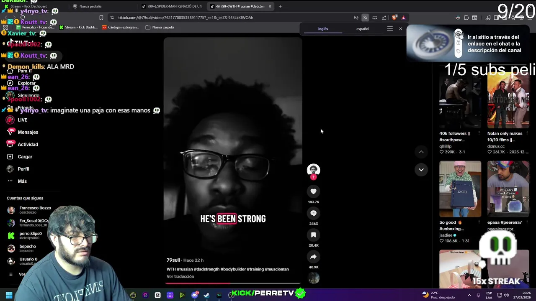Open the translate popup options menu

390,29
